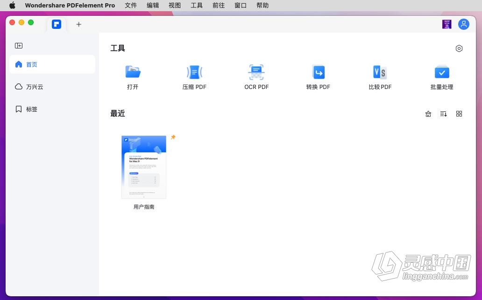Click the 用户指南 file name
This screenshot has height=300, width=482.
144,207
